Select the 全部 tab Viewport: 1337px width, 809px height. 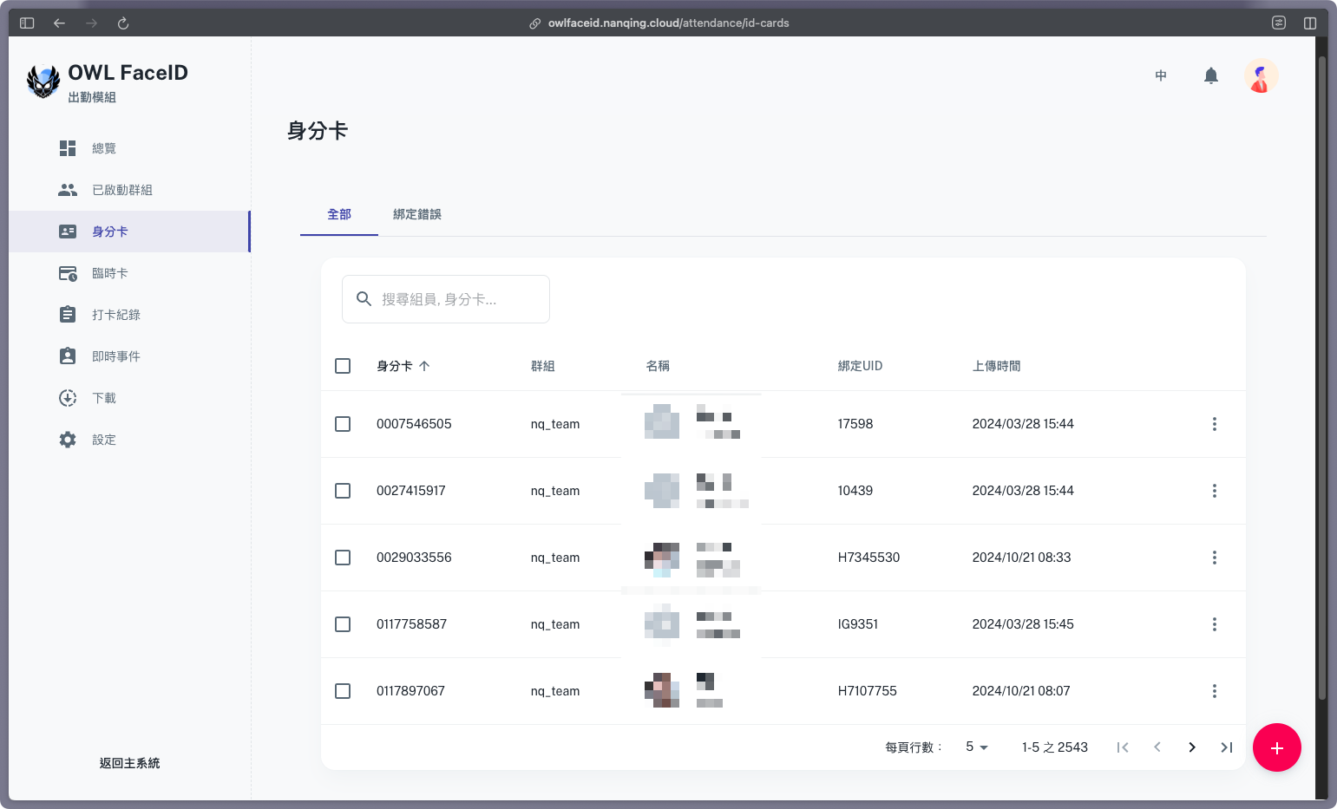click(339, 214)
